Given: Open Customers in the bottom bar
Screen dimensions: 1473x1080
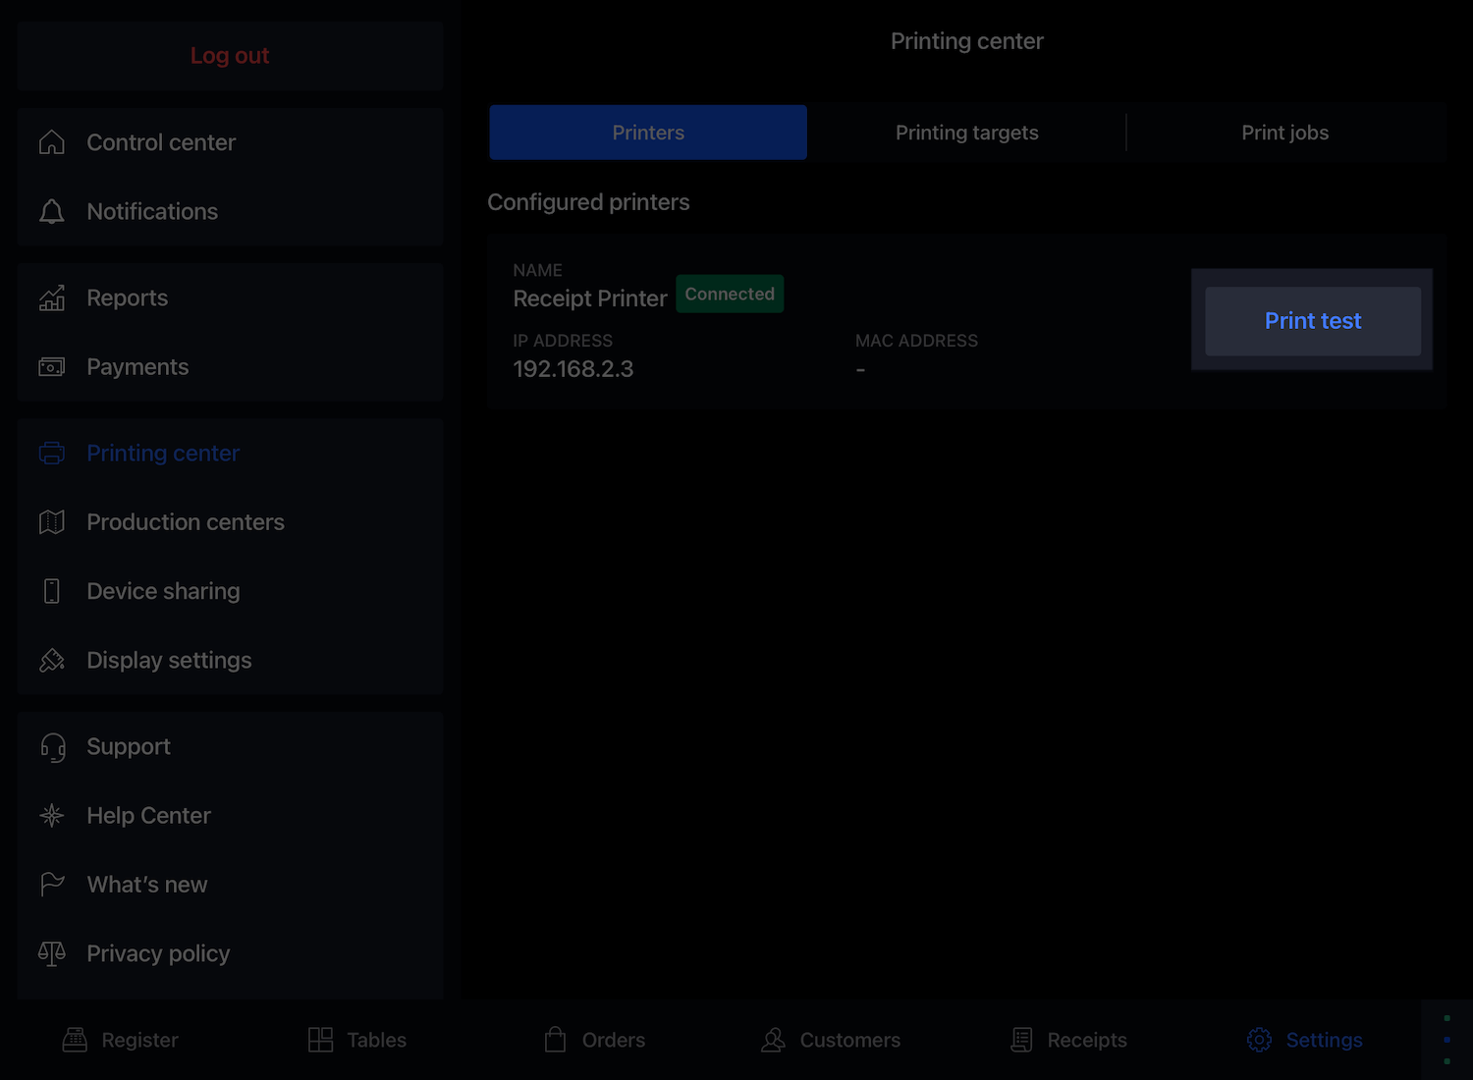Looking at the screenshot, I should point(831,1040).
